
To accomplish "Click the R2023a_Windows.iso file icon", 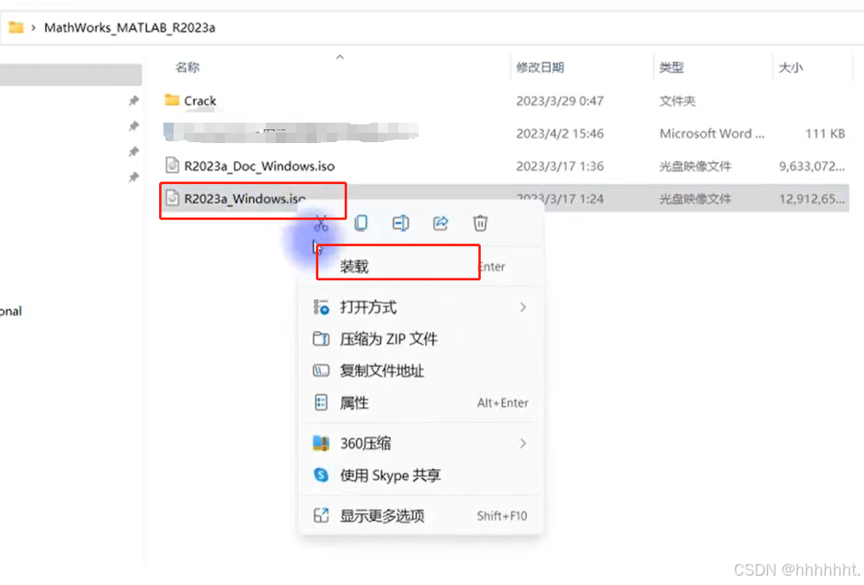I will coord(173,198).
